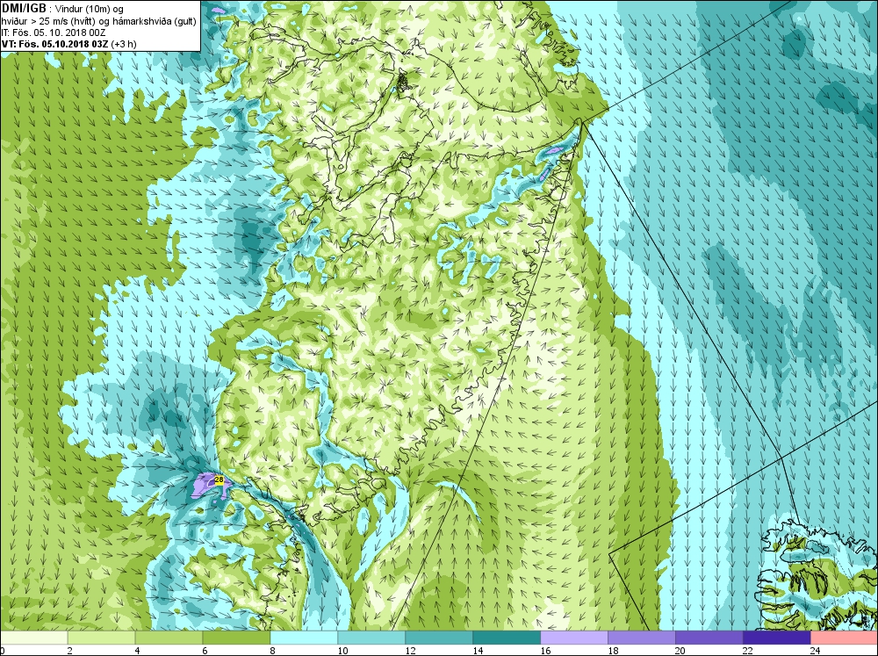878x656 pixels.
Task: Select the 6-8 m/s legend swatch
Action: click(236, 638)
